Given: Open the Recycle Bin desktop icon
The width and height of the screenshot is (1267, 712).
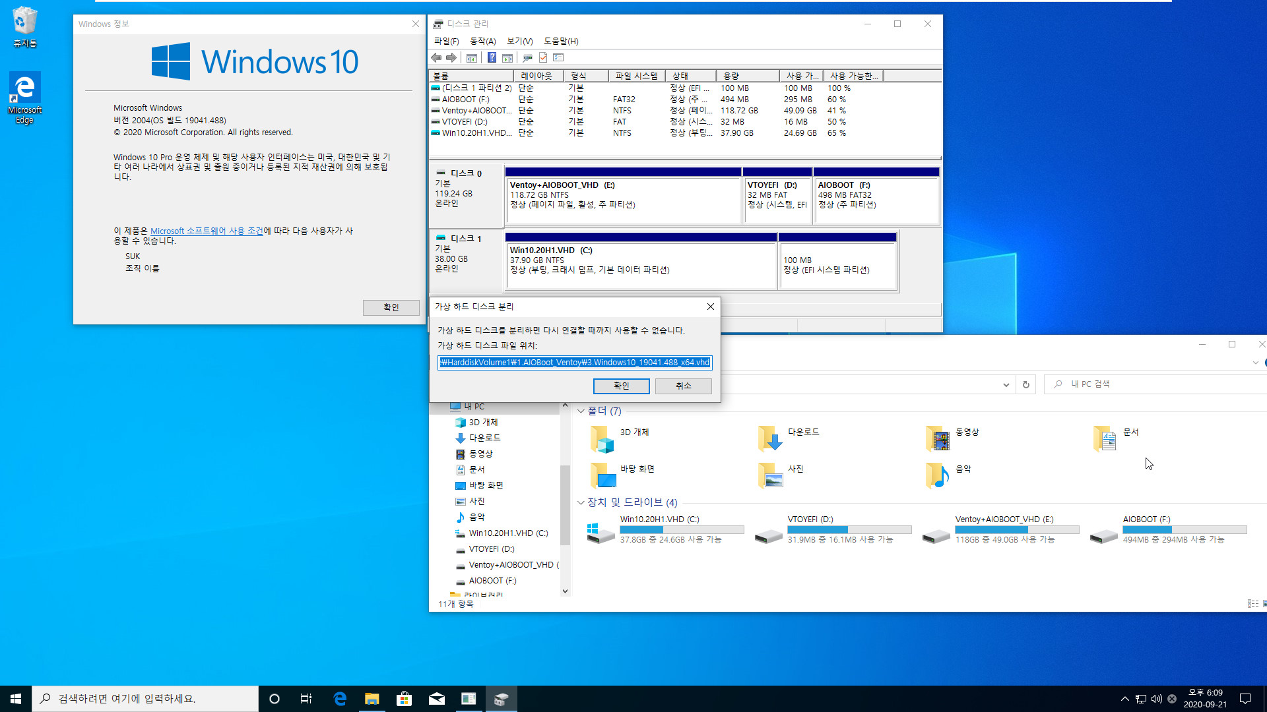Looking at the screenshot, I should [25, 27].
